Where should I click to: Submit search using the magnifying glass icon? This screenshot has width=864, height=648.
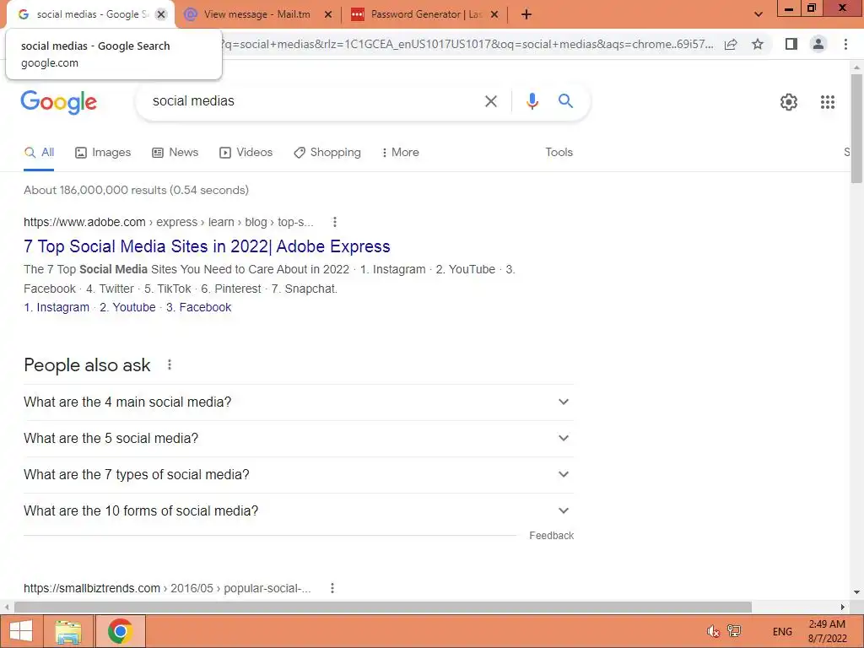565,101
